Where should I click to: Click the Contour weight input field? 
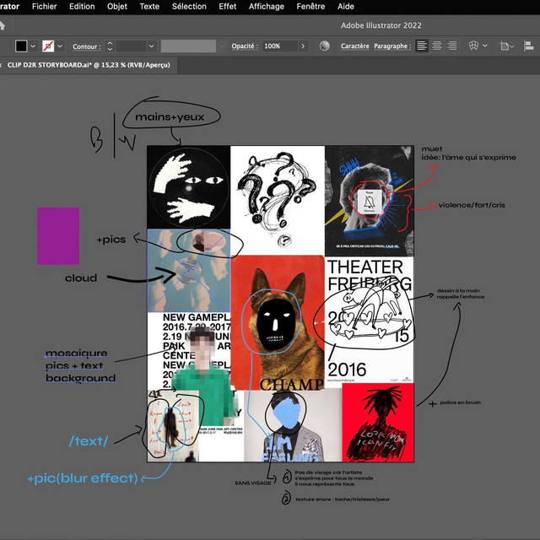[x=131, y=46]
